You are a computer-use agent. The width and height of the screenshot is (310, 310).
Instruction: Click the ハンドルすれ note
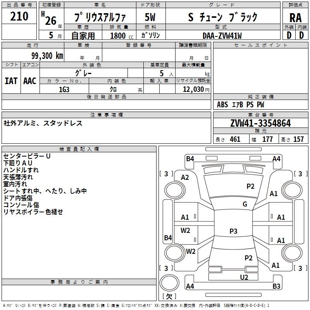pos(21,170)
